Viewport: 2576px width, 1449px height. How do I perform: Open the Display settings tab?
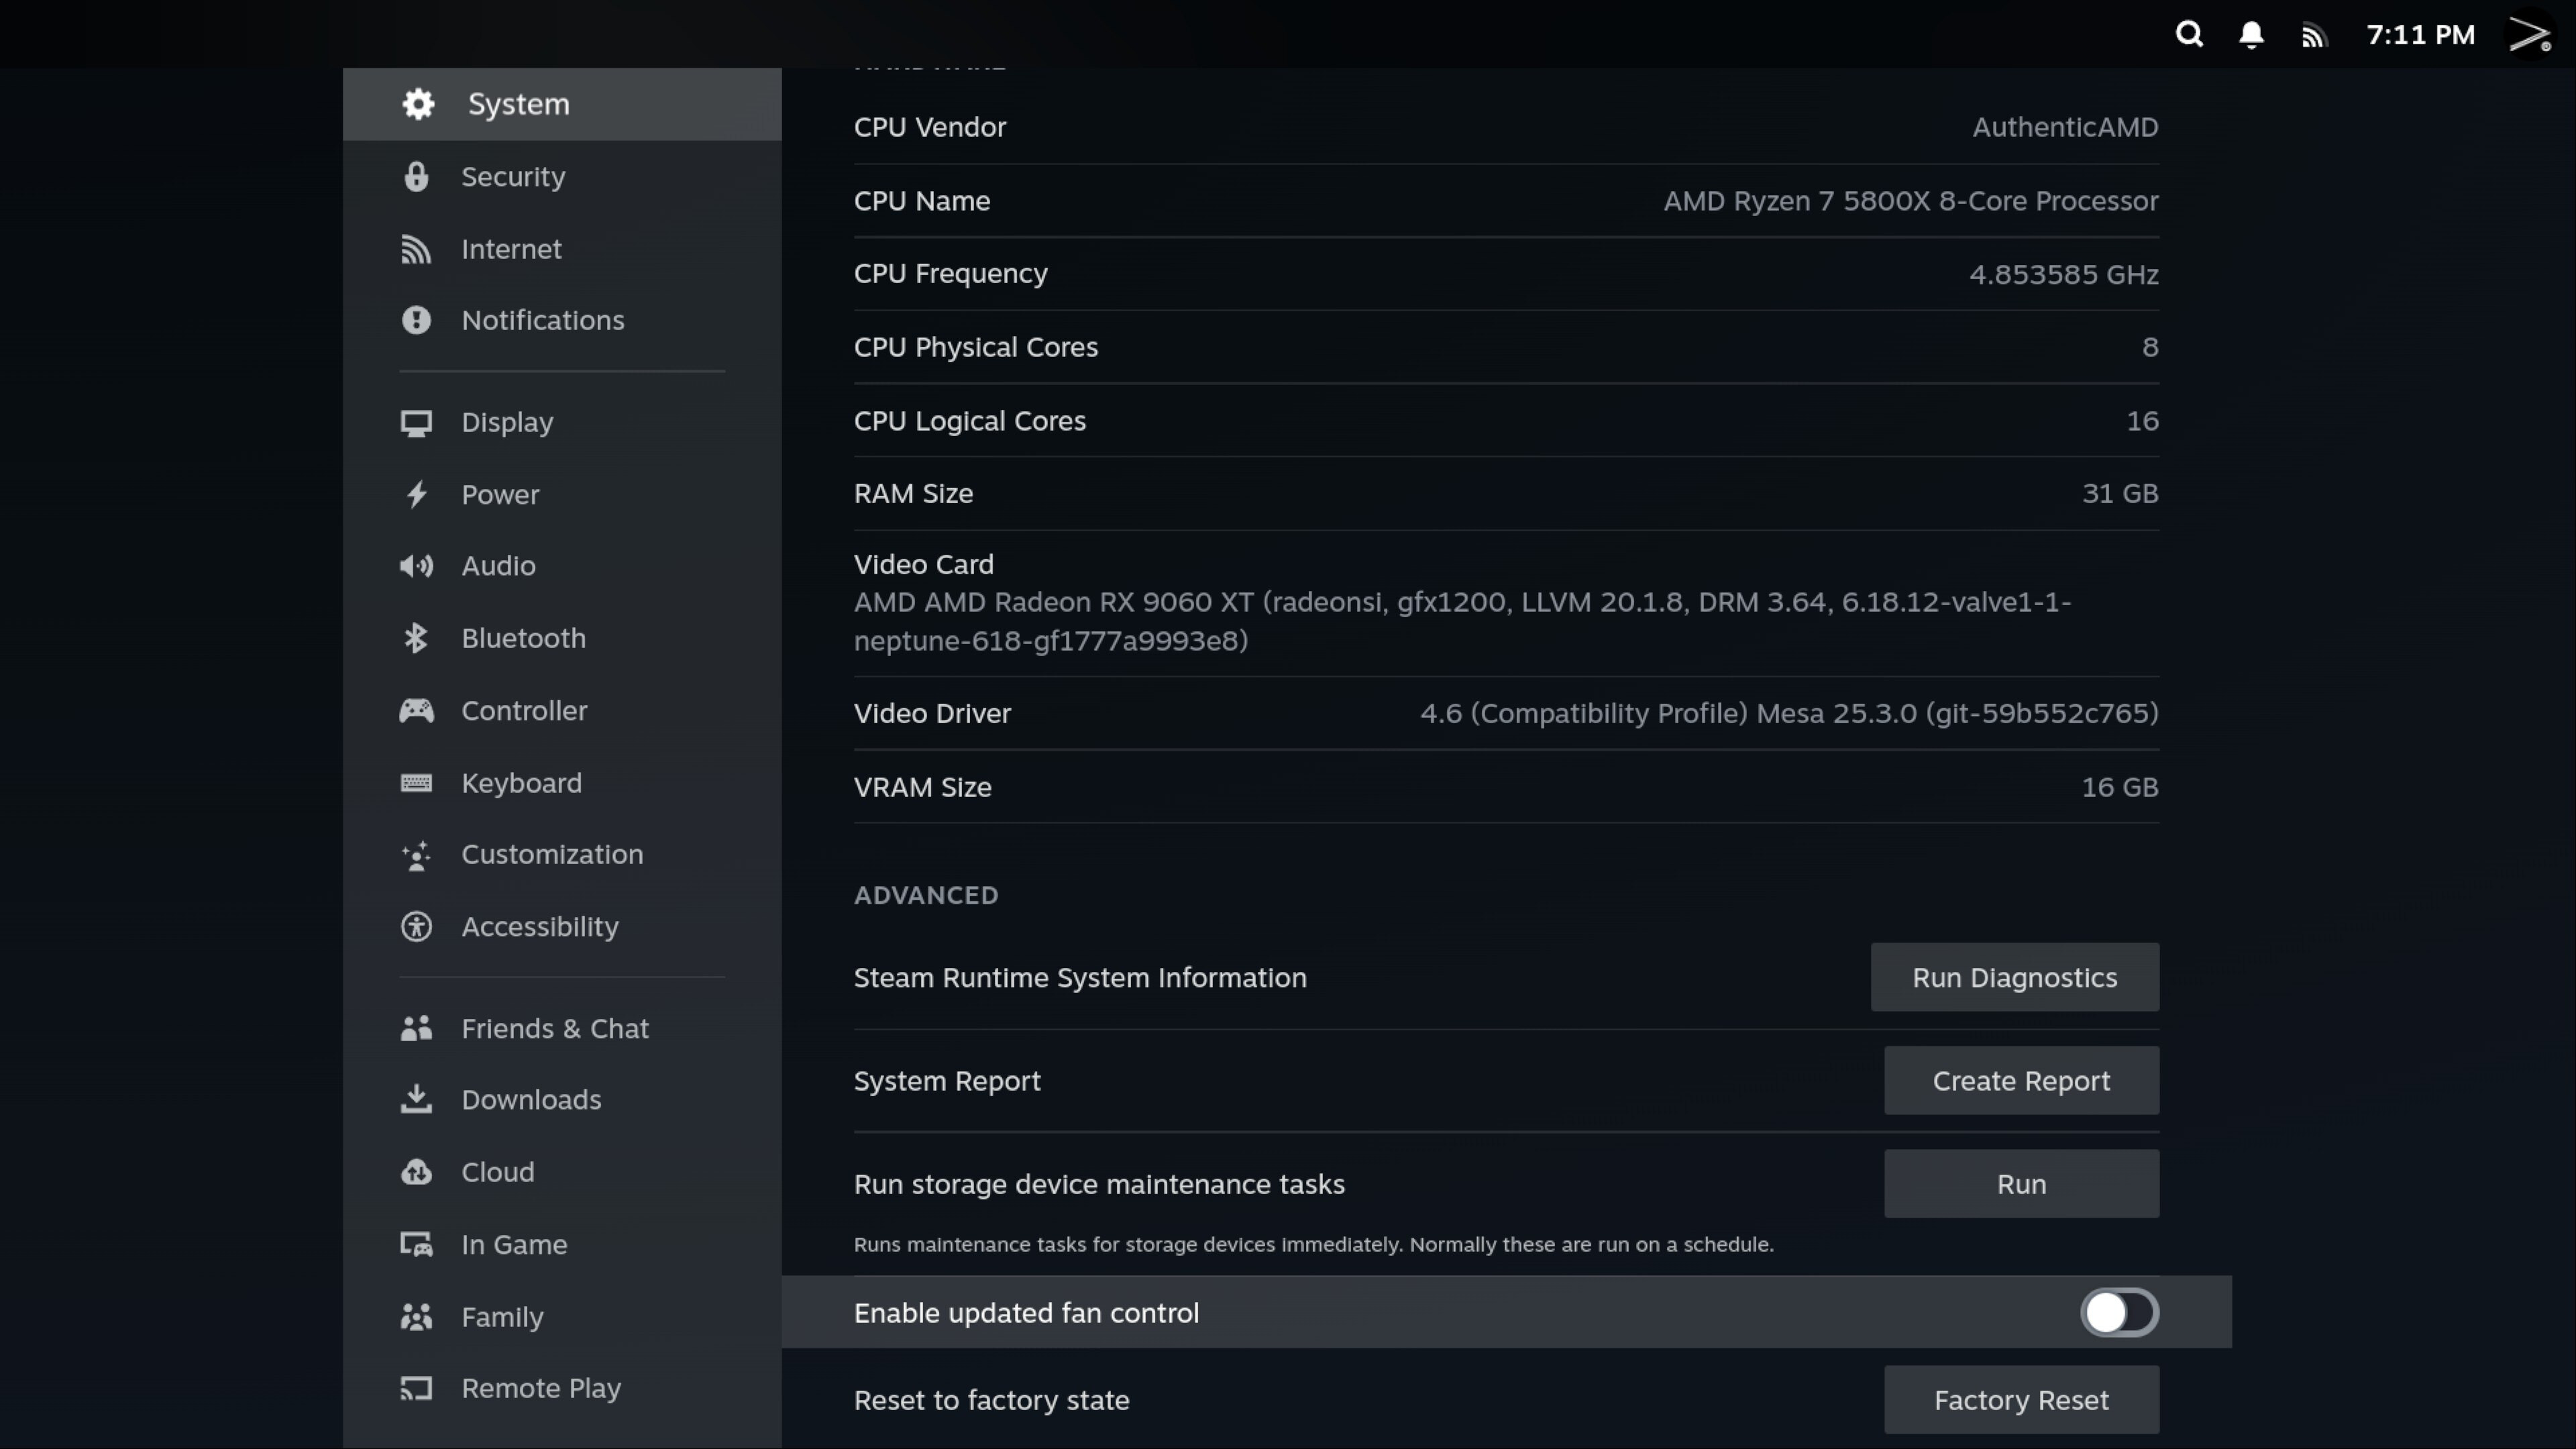tap(506, 422)
